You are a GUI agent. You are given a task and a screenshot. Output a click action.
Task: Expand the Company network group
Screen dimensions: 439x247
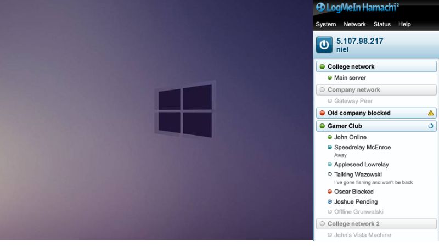[376, 90]
